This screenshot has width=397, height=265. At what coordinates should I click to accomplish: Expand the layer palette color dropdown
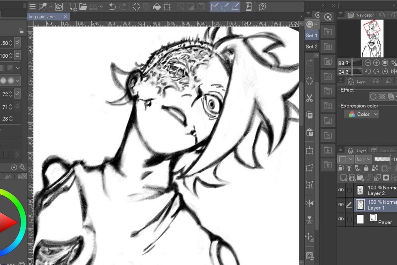[346, 159]
